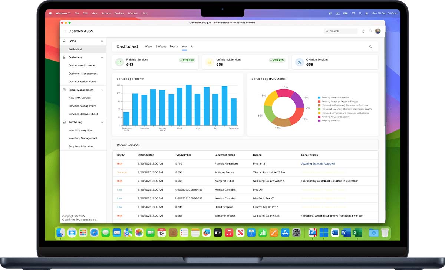Expand the Purchasing section chevron

tap(102, 122)
